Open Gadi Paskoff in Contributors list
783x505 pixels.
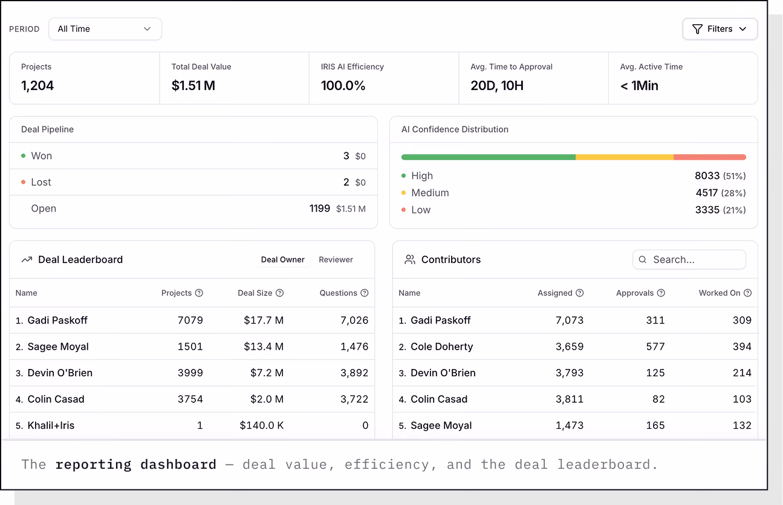tap(441, 321)
